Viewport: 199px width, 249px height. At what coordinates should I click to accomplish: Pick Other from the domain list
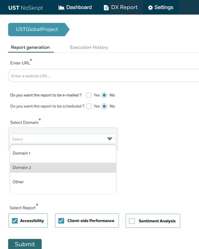tap(63, 182)
